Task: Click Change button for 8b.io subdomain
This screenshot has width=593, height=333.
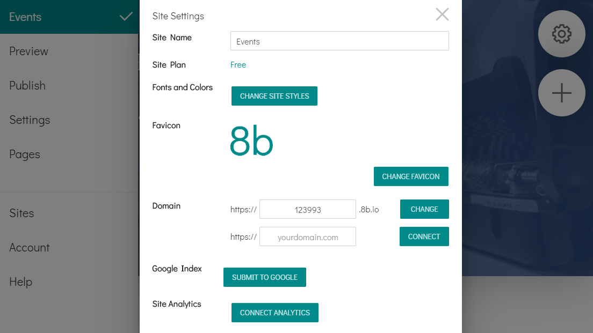Action: (424, 209)
